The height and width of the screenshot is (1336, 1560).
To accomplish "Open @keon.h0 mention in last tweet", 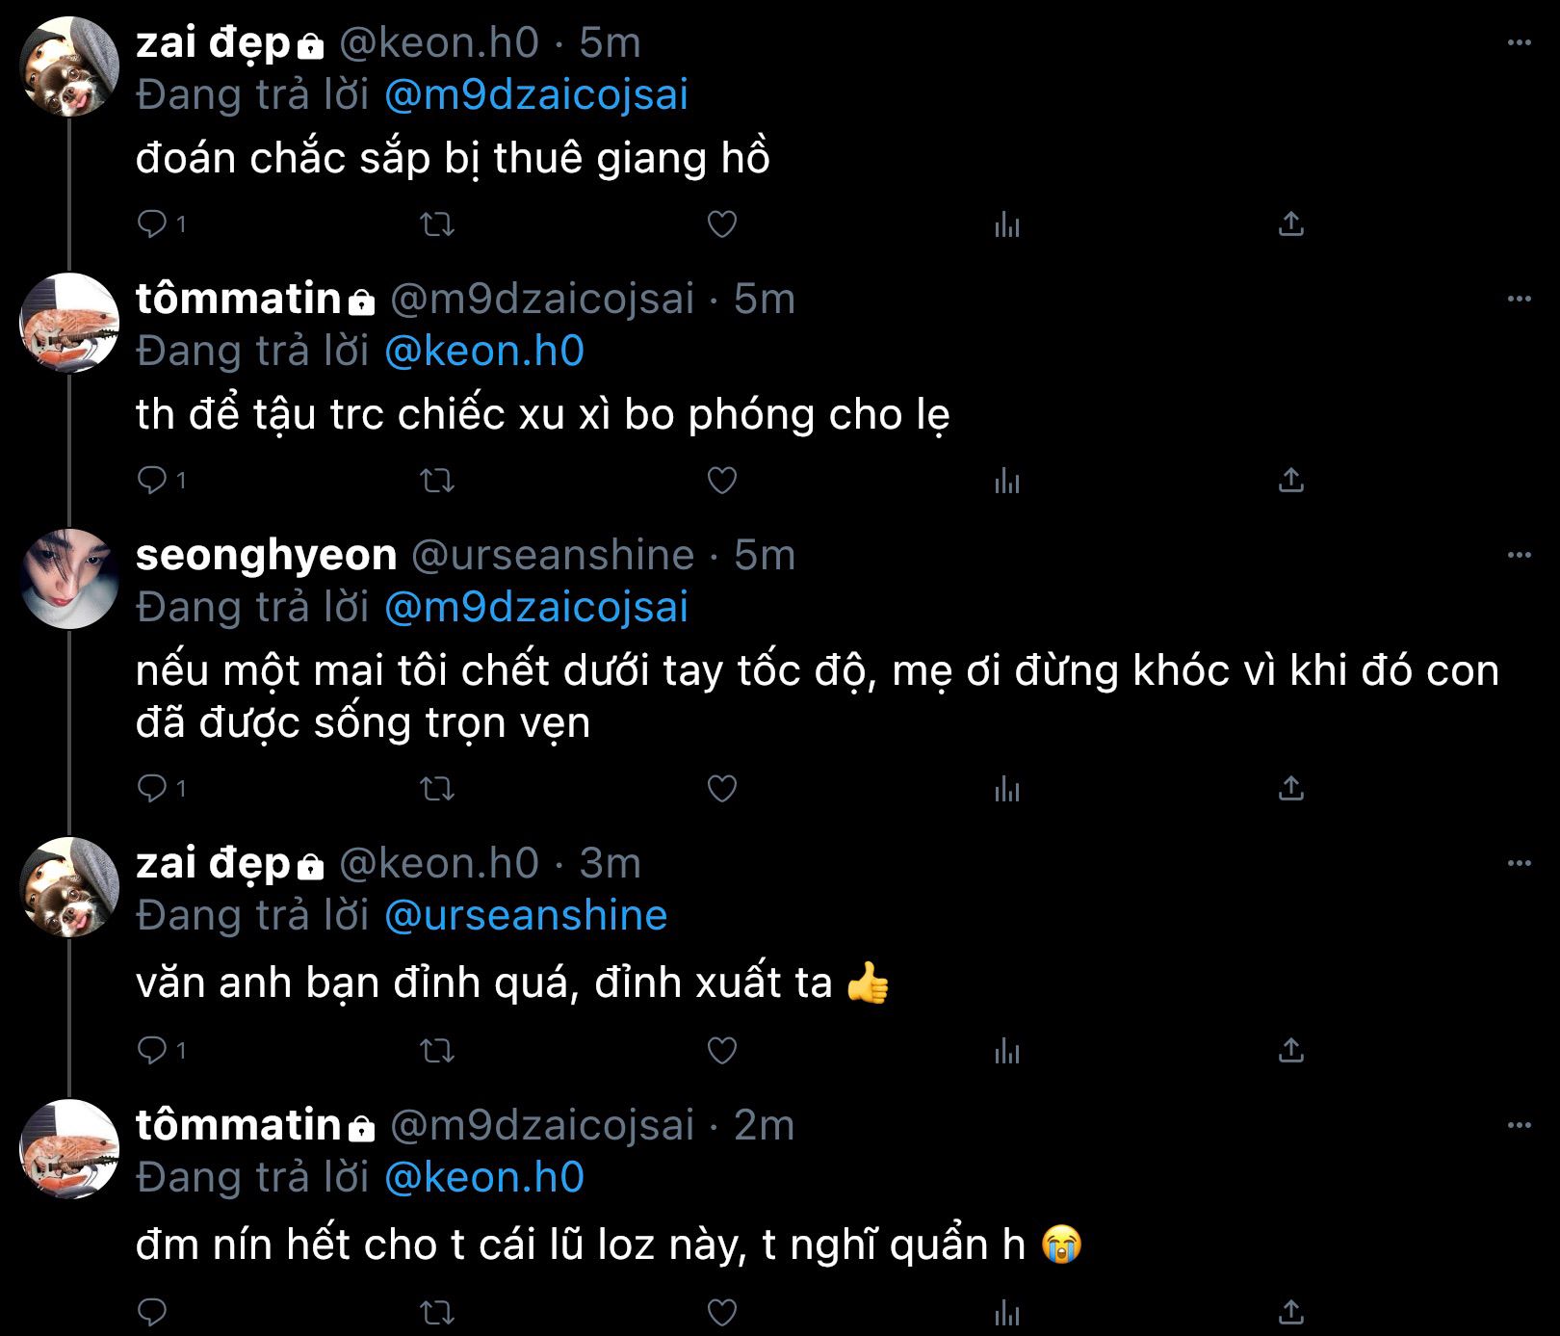I will [x=484, y=1177].
